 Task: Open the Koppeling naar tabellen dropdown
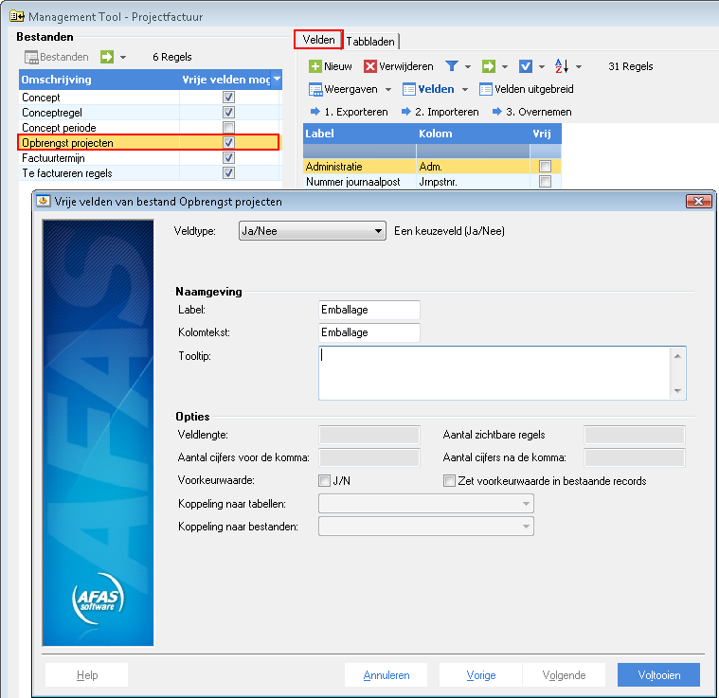tap(426, 504)
